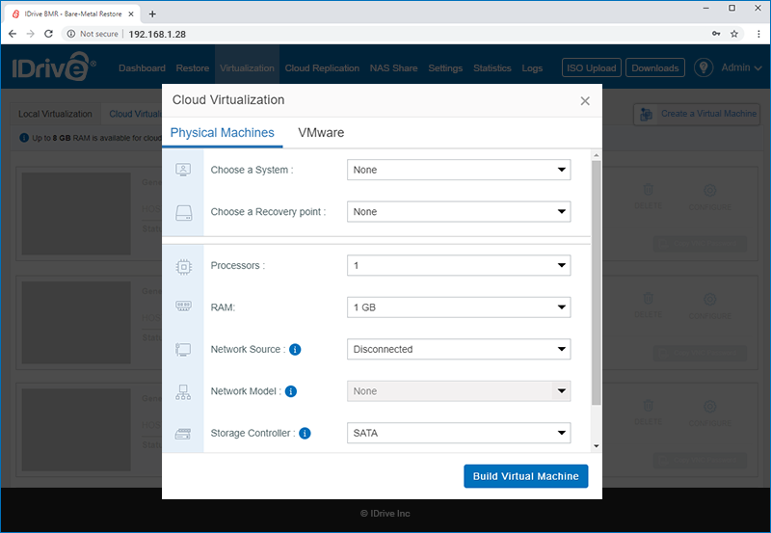Screen dimensions: 771x533
Task: Go back using browser back arrow
Action: pyautogui.click(x=13, y=34)
